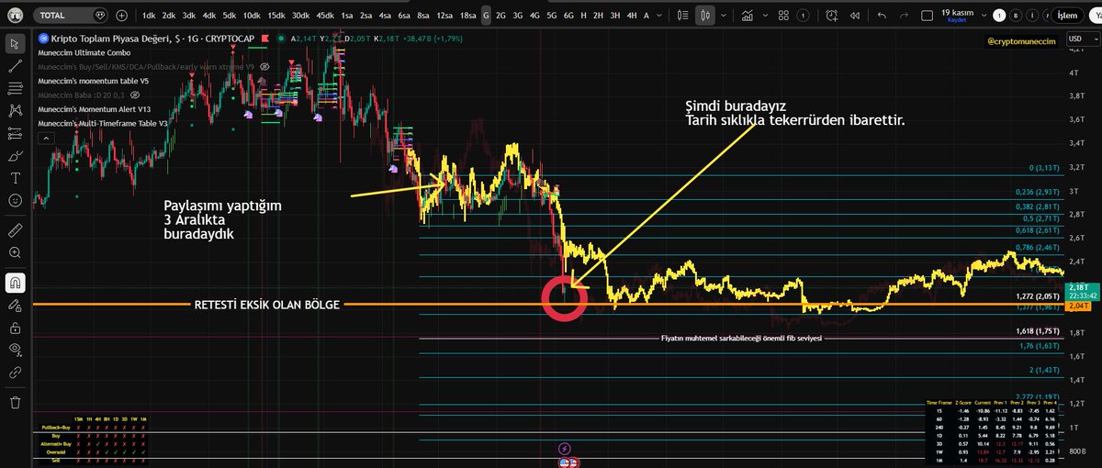Screen dimensions: 1102x468
Task: Click the purple lightning event marker
Action: (x=565, y=449)
